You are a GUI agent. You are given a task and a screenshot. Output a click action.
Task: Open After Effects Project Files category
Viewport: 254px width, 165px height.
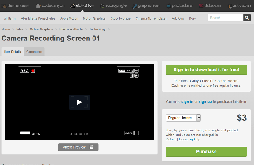tap(38, 18)
